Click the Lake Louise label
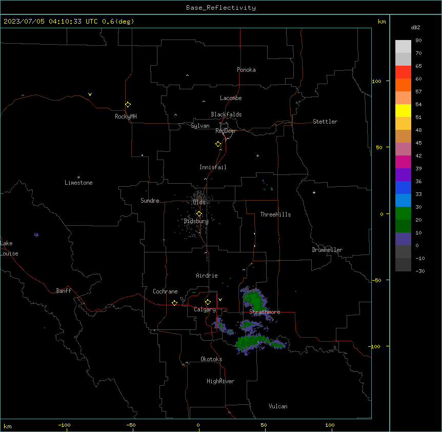The height and width of the screenshot is (432, 442). (9, 248)
